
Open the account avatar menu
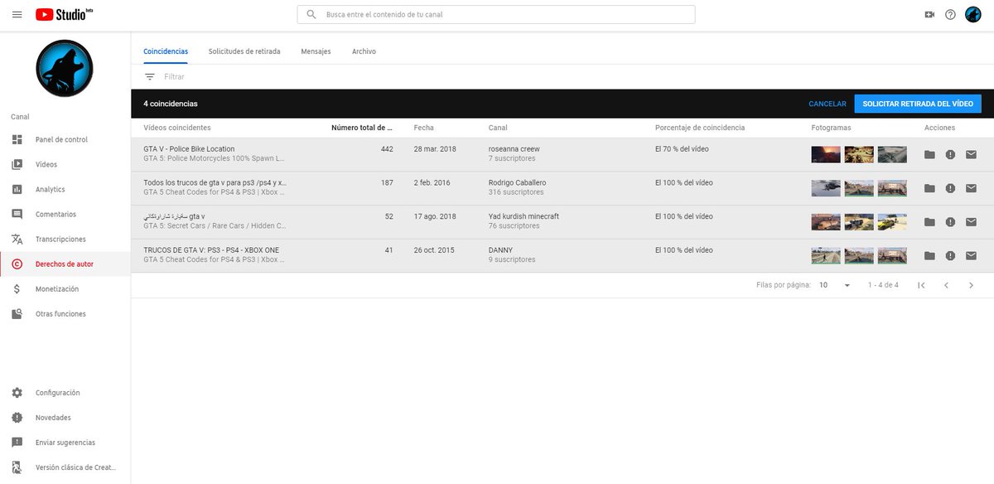coord(973,15)
